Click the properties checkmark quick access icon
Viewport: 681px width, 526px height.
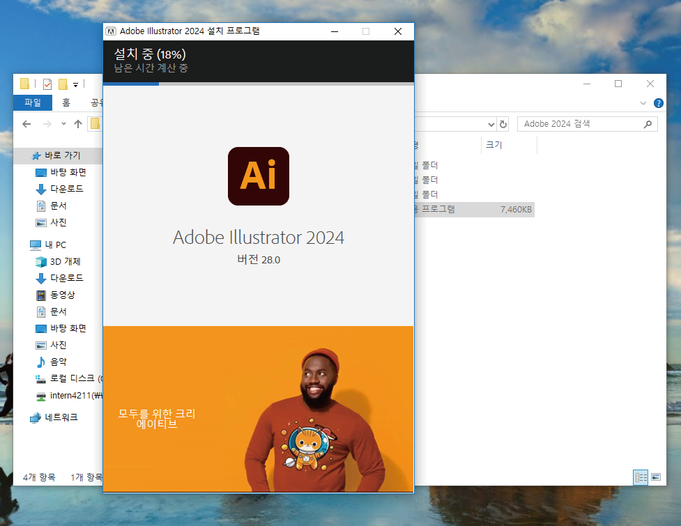[x=47, y=84]
